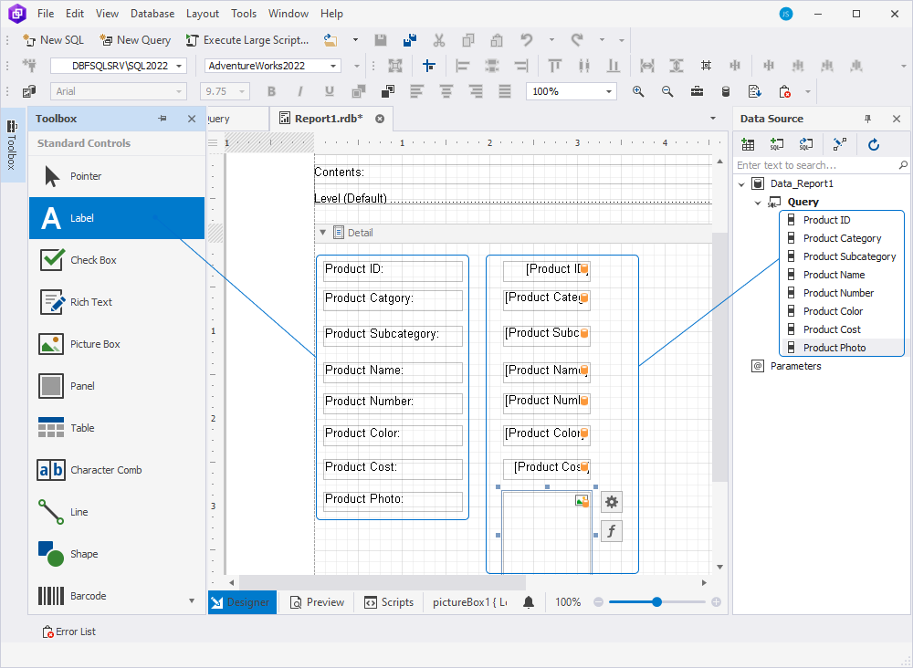Viewport: 913px width, 668px height.
Task: Click the Zoom In magnifier icon
Action: click(x=638, y=91)
